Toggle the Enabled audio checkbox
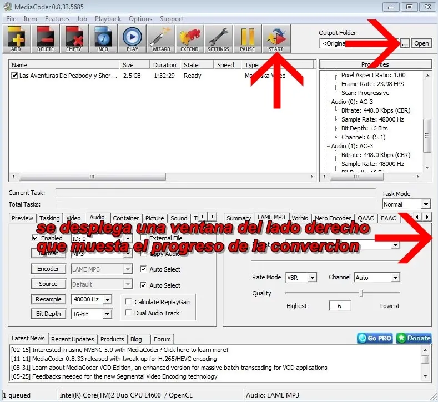Viewport: 438px width, 402px height. [x=35, y=238]
